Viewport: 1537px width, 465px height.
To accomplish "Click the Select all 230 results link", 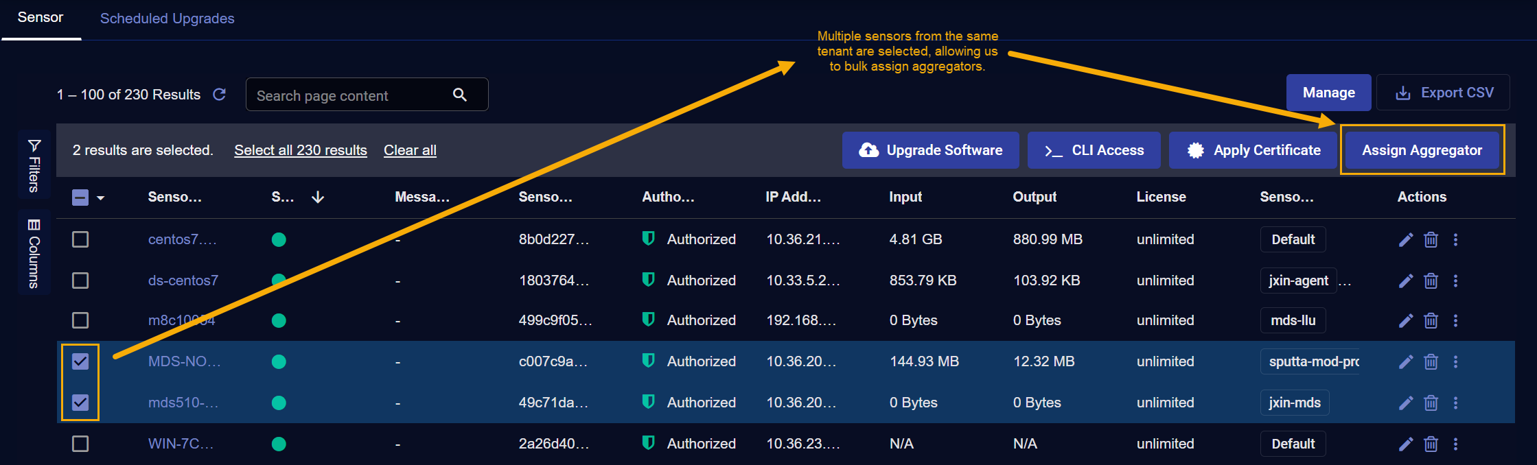I will pyautogui.click(x=301, y=150).
